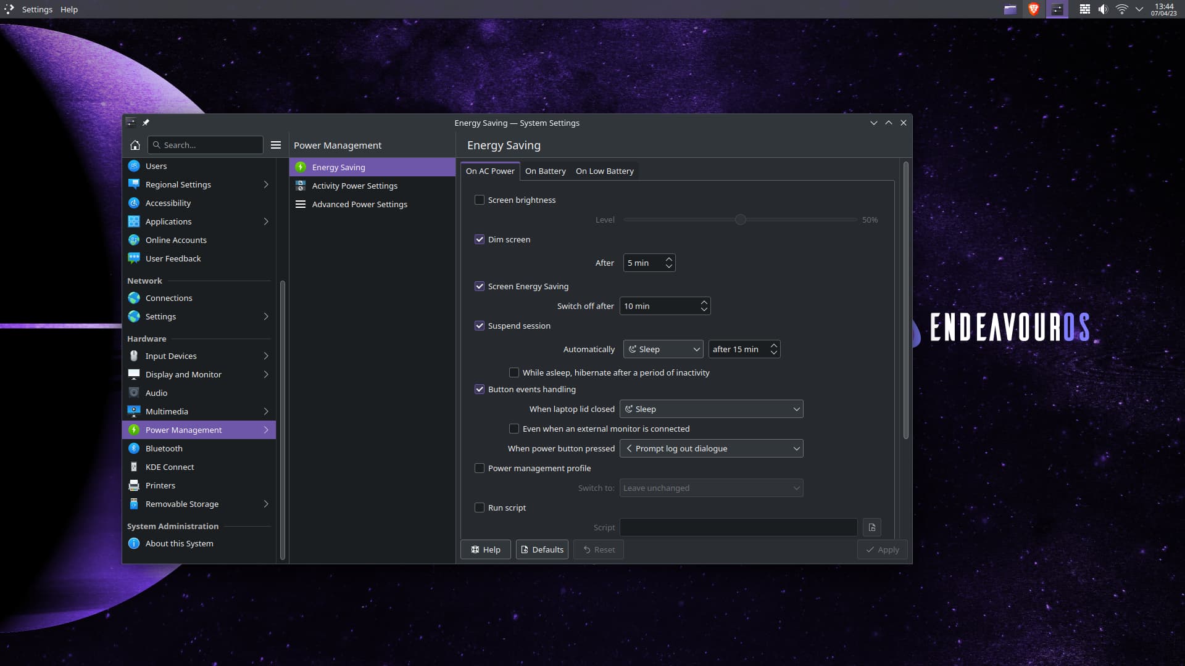Click the home icon in System Settings
The height and width of the screenshot is (666, 1185).
pos(135,145)
